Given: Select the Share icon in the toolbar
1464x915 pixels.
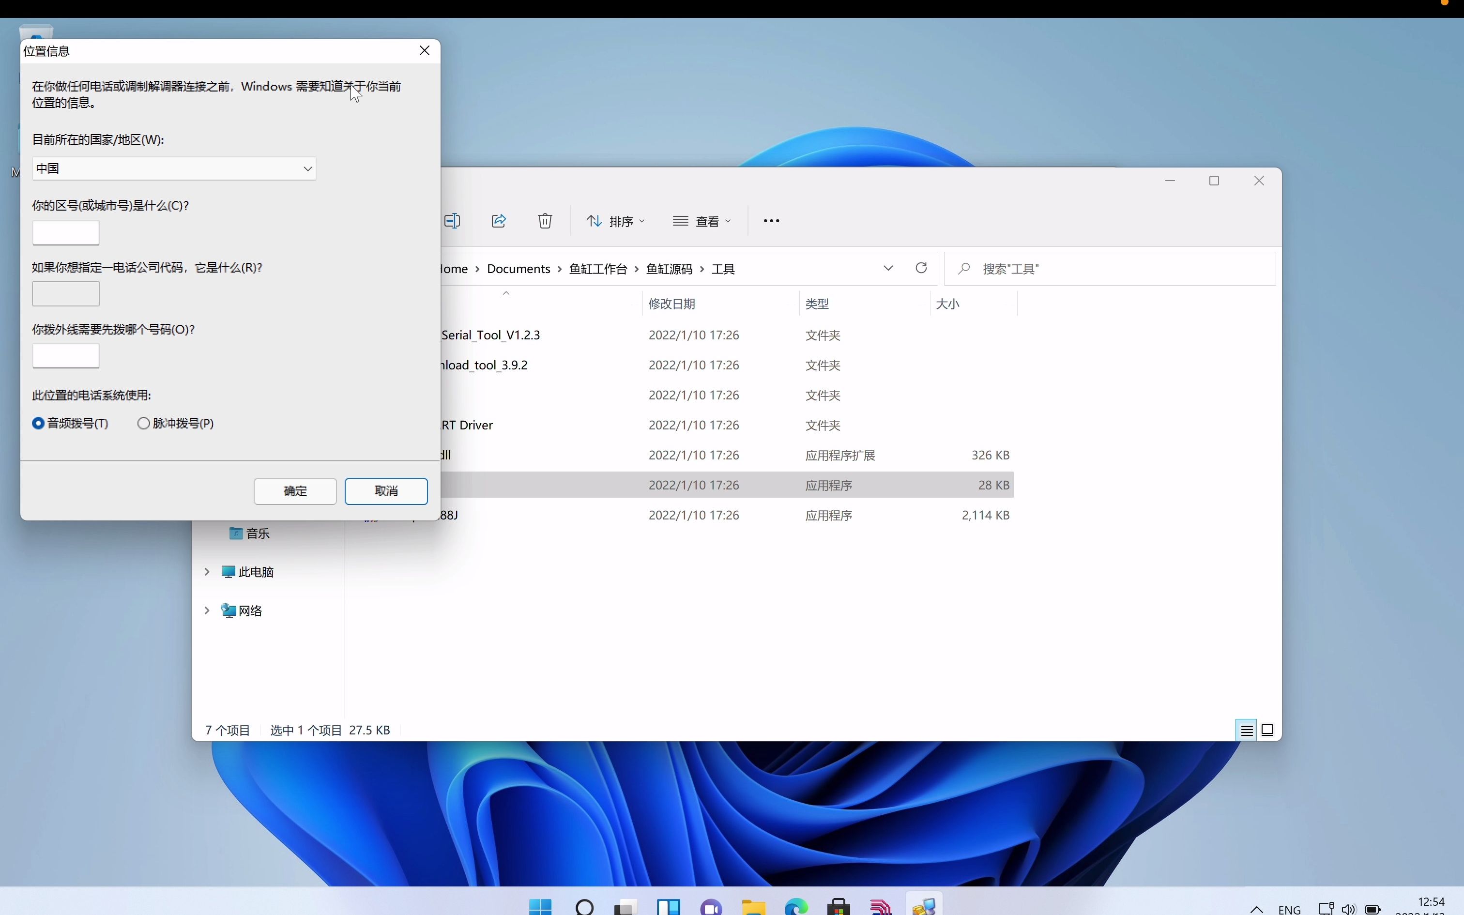Looking at the screenshot, I should coord(499,220).
